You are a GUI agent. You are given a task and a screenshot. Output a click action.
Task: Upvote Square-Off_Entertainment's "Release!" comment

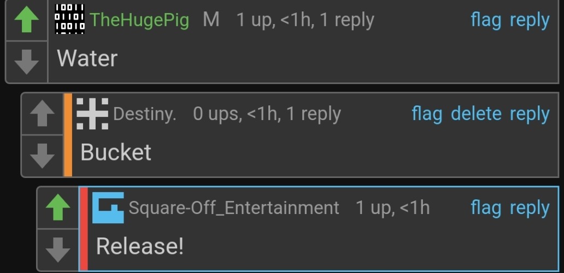coord(58,207)
